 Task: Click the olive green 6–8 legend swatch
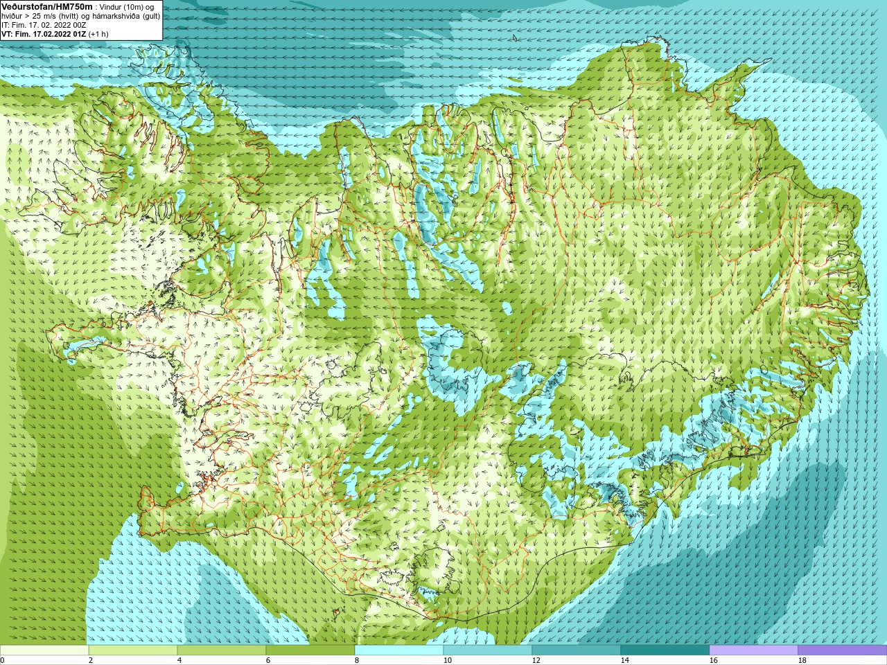pos(310,650)
